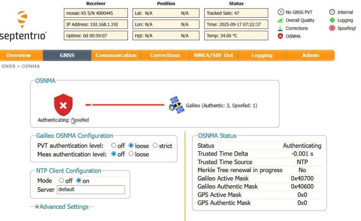
Task: Click Galileo (Authentic: 3, Spoofed: 1) text
Action: 222,106
